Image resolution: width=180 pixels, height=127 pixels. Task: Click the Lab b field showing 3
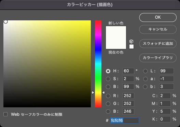coord(166,87)
